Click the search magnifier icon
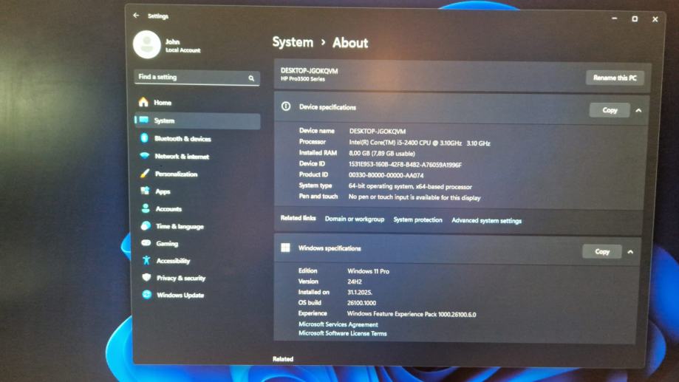This screenshot has width=679, height=382. [251, 78]
